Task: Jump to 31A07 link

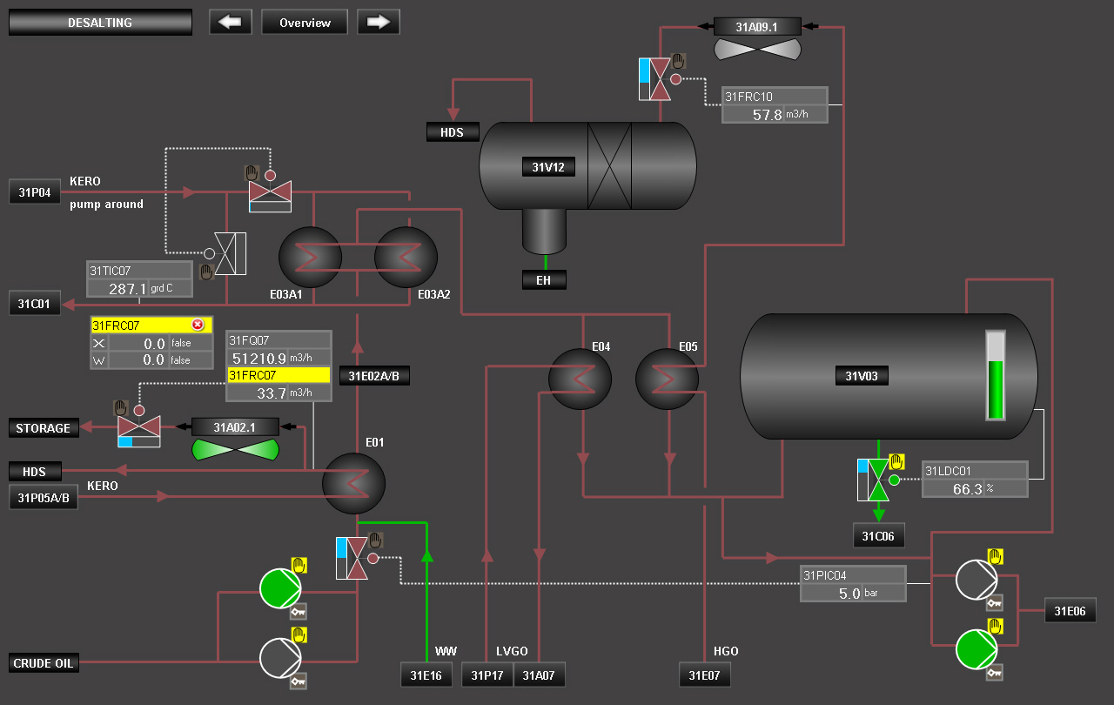Action: click(540, 675)
